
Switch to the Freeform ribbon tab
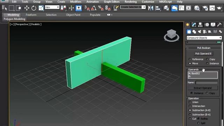(31, 15)
